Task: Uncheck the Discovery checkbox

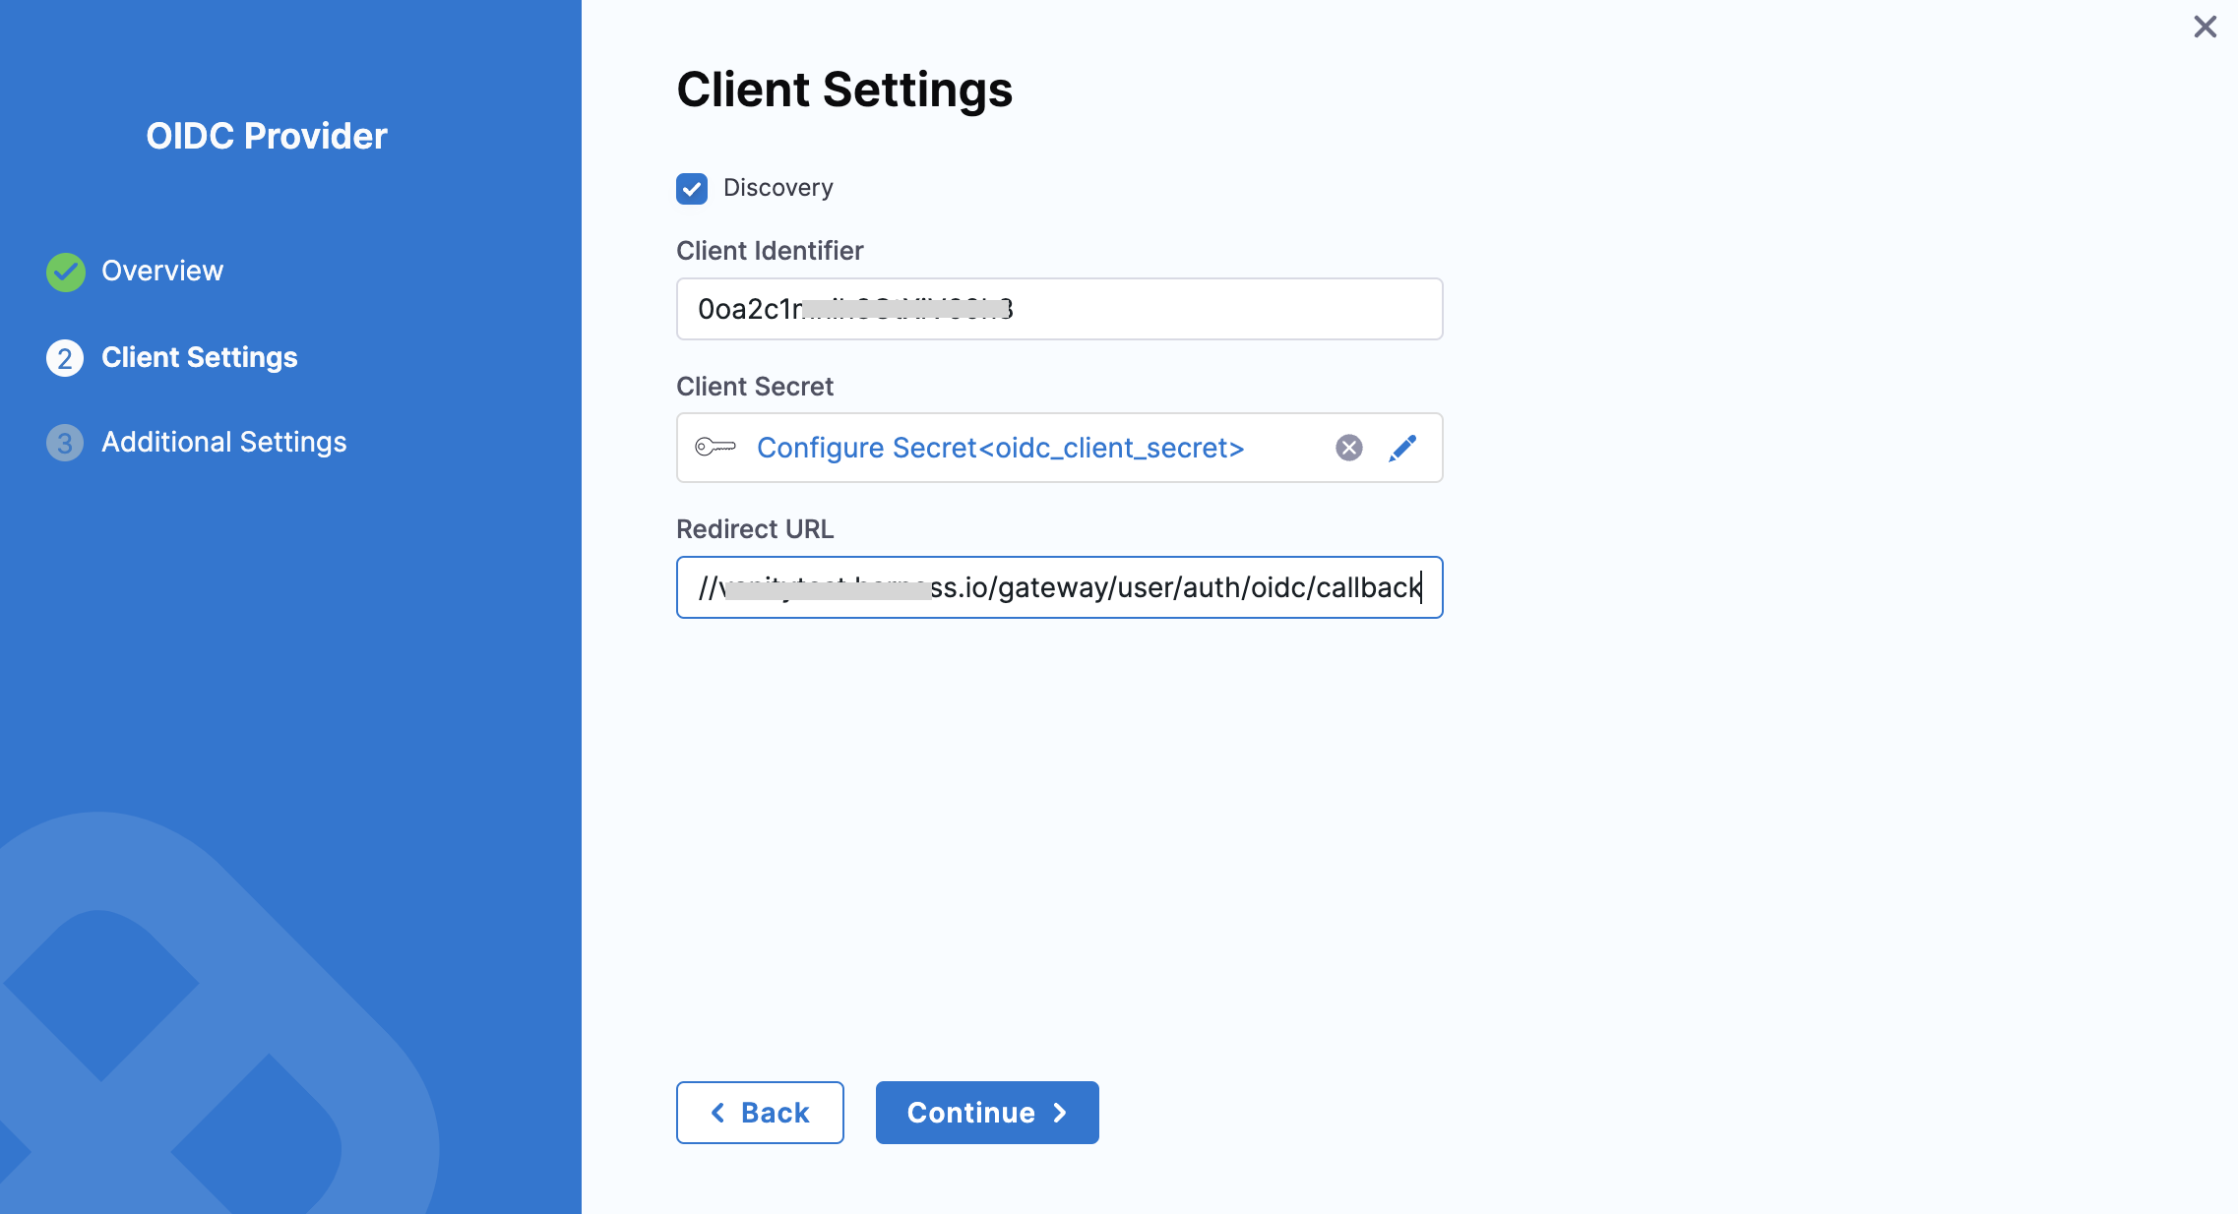Action: [692, 188]
